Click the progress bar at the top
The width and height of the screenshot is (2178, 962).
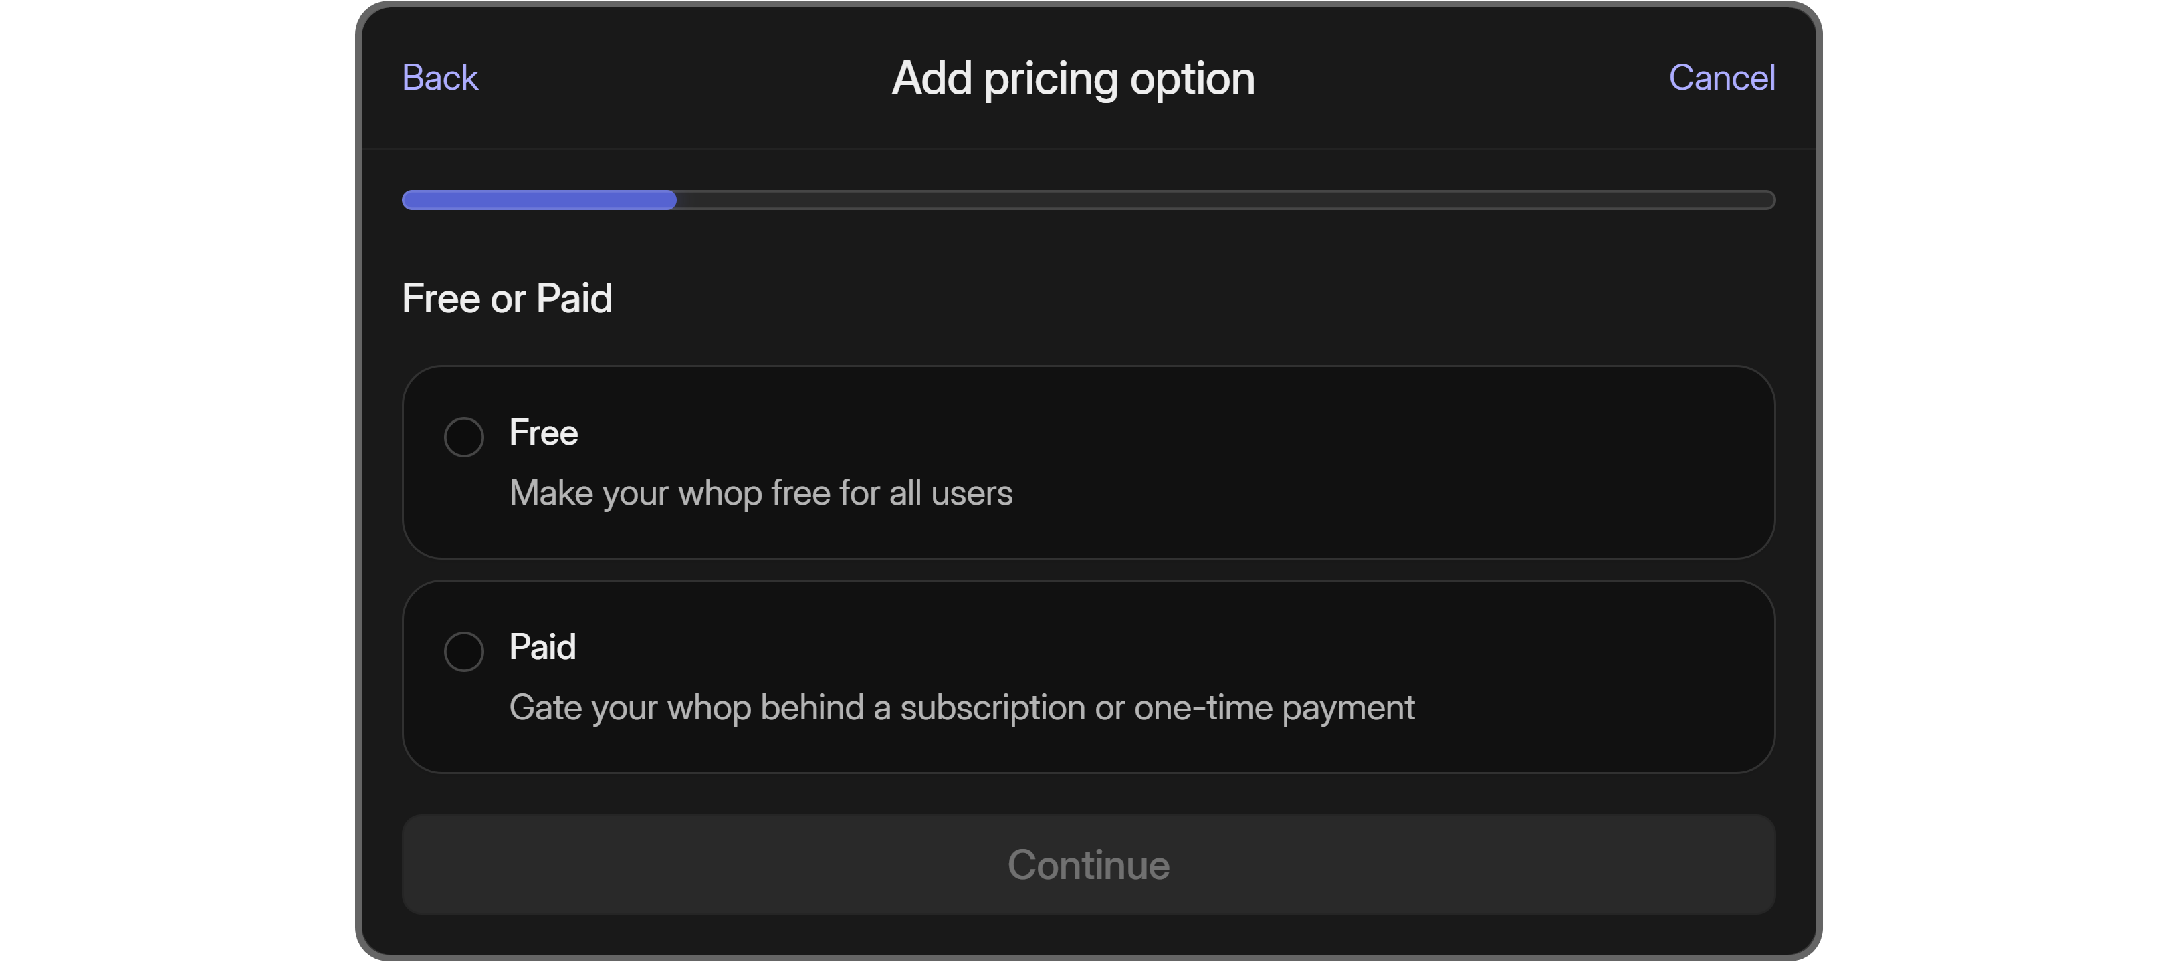[x=1088, y=201]
